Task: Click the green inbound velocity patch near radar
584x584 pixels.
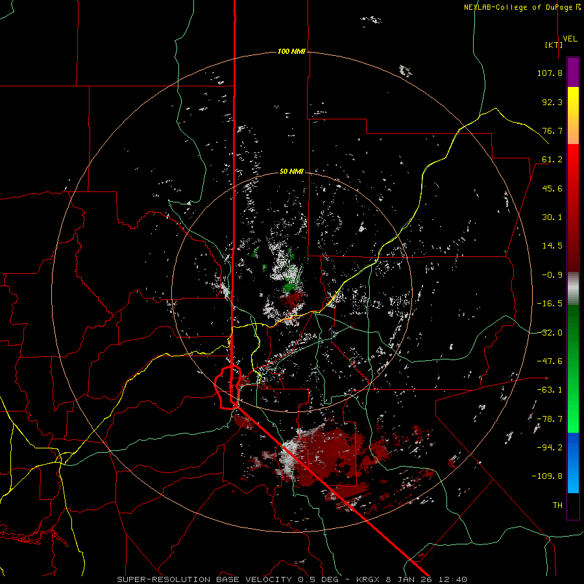Action: click(x=290, y=287)
